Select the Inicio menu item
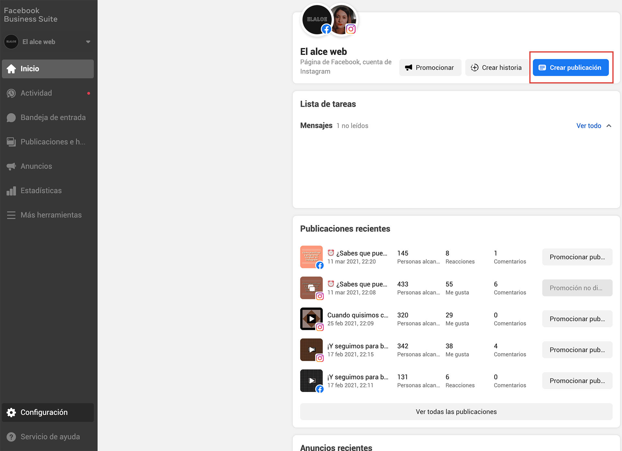The image size is (622, 451). click(x=48, y=69)
